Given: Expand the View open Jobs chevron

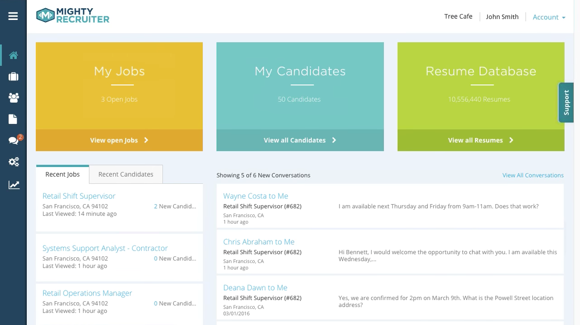Looking at the screenshot, I should pos(146,140).
